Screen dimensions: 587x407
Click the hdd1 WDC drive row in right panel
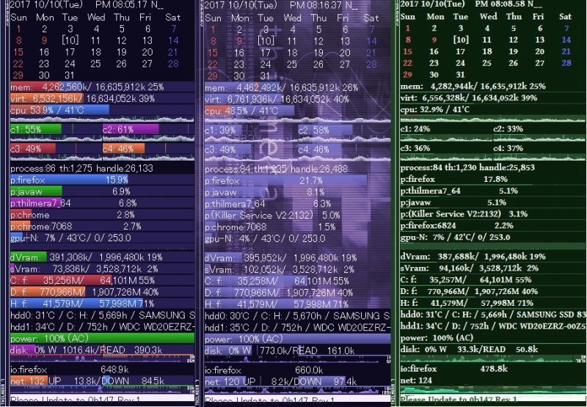tap(493, 326)
